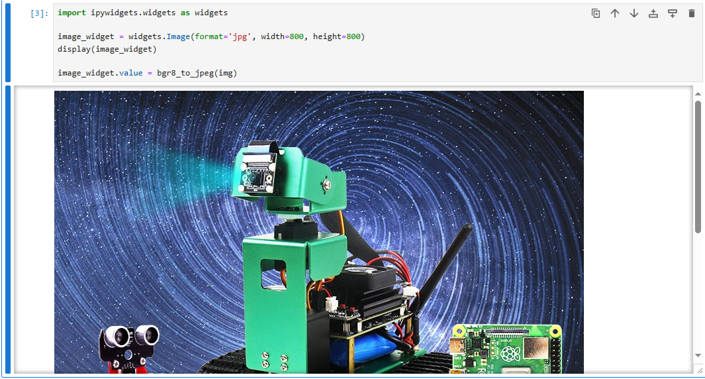The width and height of the screenshot is (705, 379).
Task: Move cell up with the up arrow
Action: (x=614, y=13)
